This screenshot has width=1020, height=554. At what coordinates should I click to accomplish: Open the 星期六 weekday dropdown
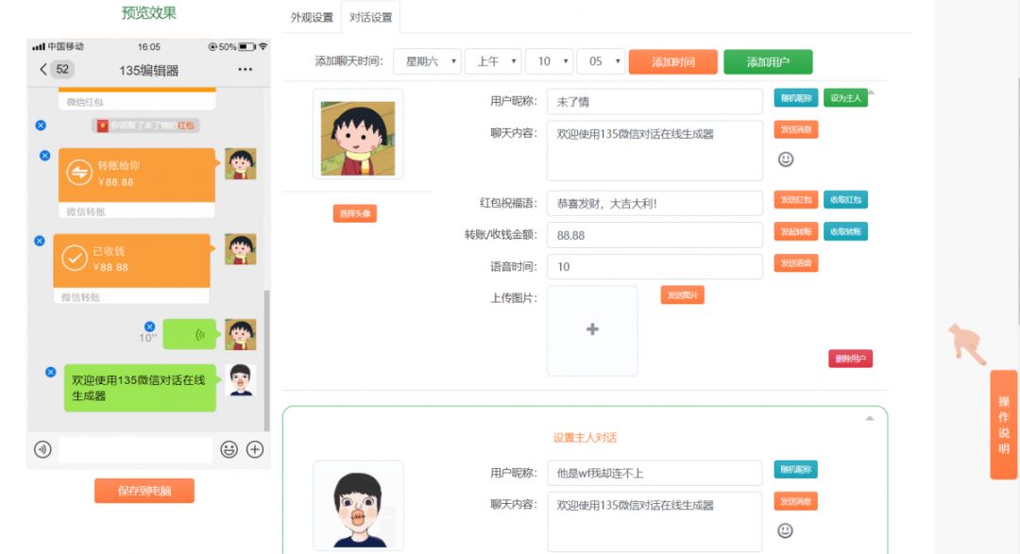point(427,61)
